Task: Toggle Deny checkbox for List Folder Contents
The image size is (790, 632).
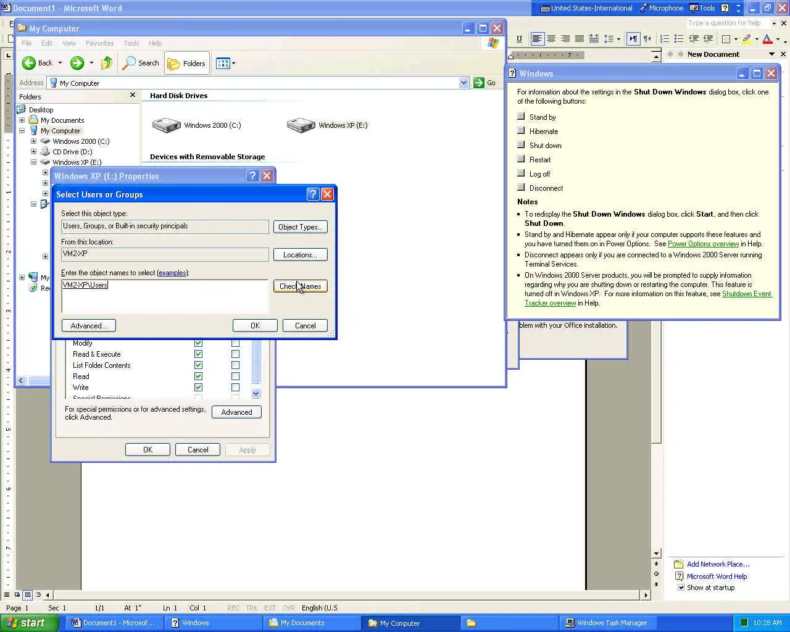Action: tap(235, 365)
